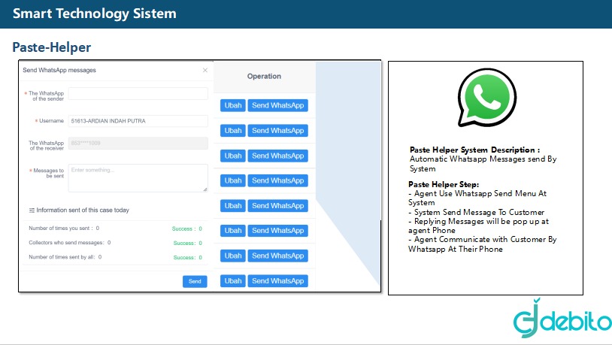The height and width of the screenshot is (345, 612).
Task: Click the seventh row's Send WhatsApp button
Action: 278,256
